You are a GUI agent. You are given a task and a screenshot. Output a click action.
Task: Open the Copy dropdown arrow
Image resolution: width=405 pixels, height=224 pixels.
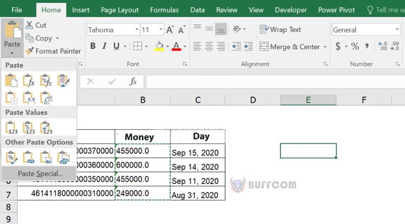[x=57, y=38]
